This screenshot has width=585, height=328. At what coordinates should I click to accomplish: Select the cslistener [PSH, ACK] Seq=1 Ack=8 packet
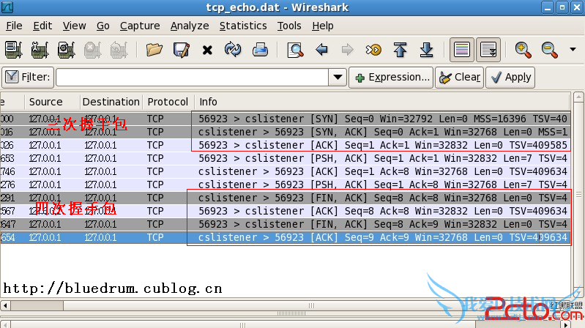click(x=286, y=184)
